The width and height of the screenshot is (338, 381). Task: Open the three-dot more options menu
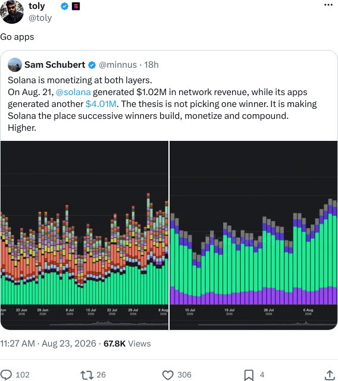coord(328,5)
